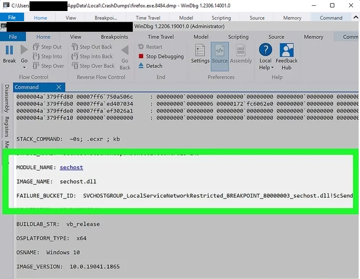Click the Step Out icon
The width and height of the screenshot is (360, 279).
click(36, 47)
